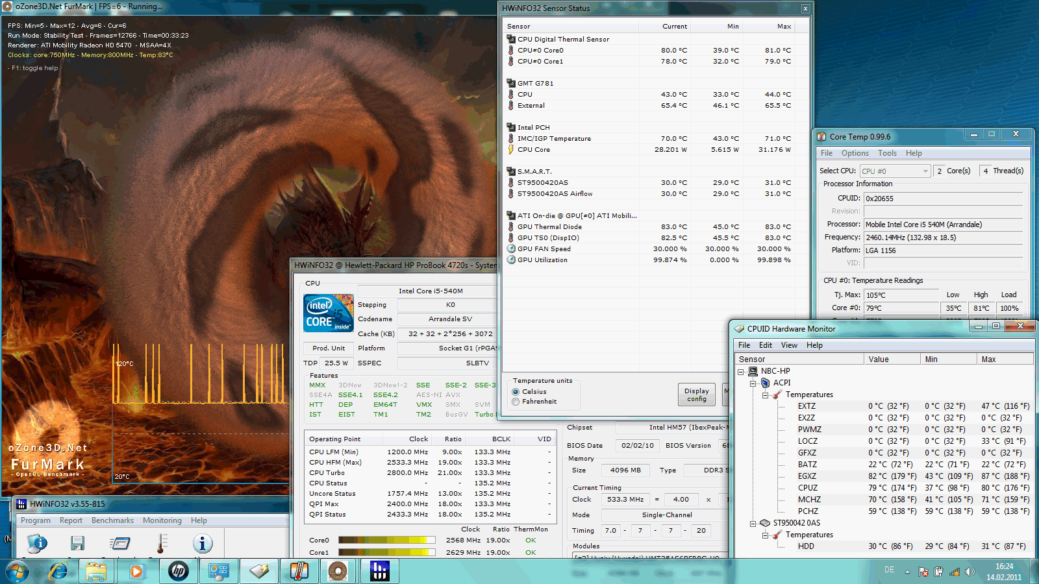Launch Internet Explorer from the taskbar
Viewport: 1039px width, 584px height.
coord(58,572)
